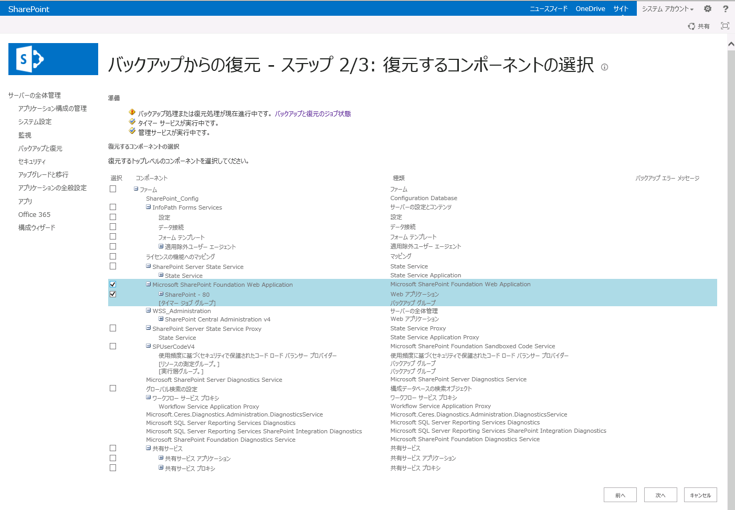Screen dimensions: 735x510
Task: Collapse the SPUserCodeV4 node
Action: click(x=149, y=346)
